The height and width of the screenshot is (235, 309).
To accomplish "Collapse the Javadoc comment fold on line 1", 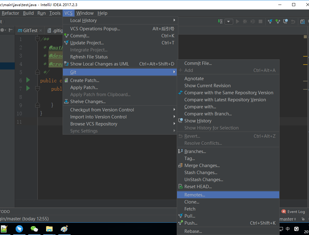I will coord(37,39).
